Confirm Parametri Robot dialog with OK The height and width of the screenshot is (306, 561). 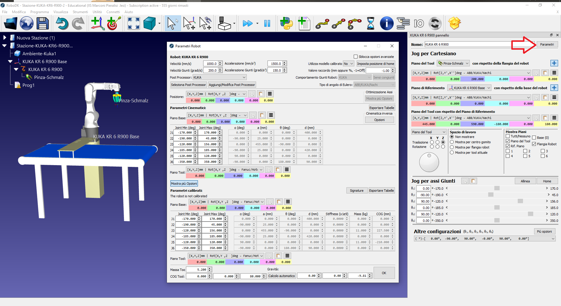click(x=384, y=273)
